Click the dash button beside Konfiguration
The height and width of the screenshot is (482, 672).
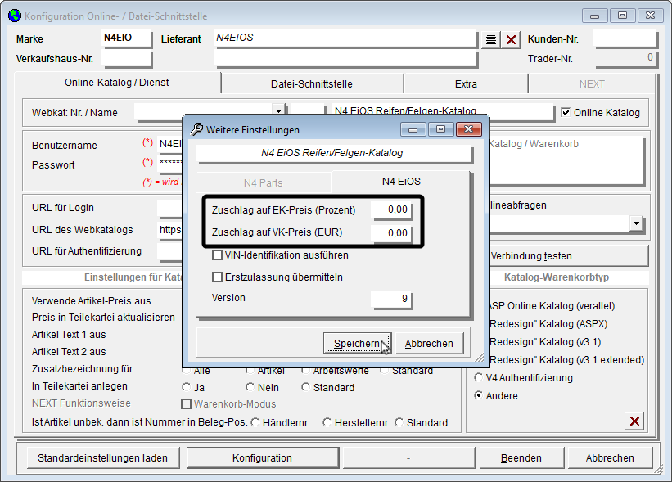coord(408,458)
